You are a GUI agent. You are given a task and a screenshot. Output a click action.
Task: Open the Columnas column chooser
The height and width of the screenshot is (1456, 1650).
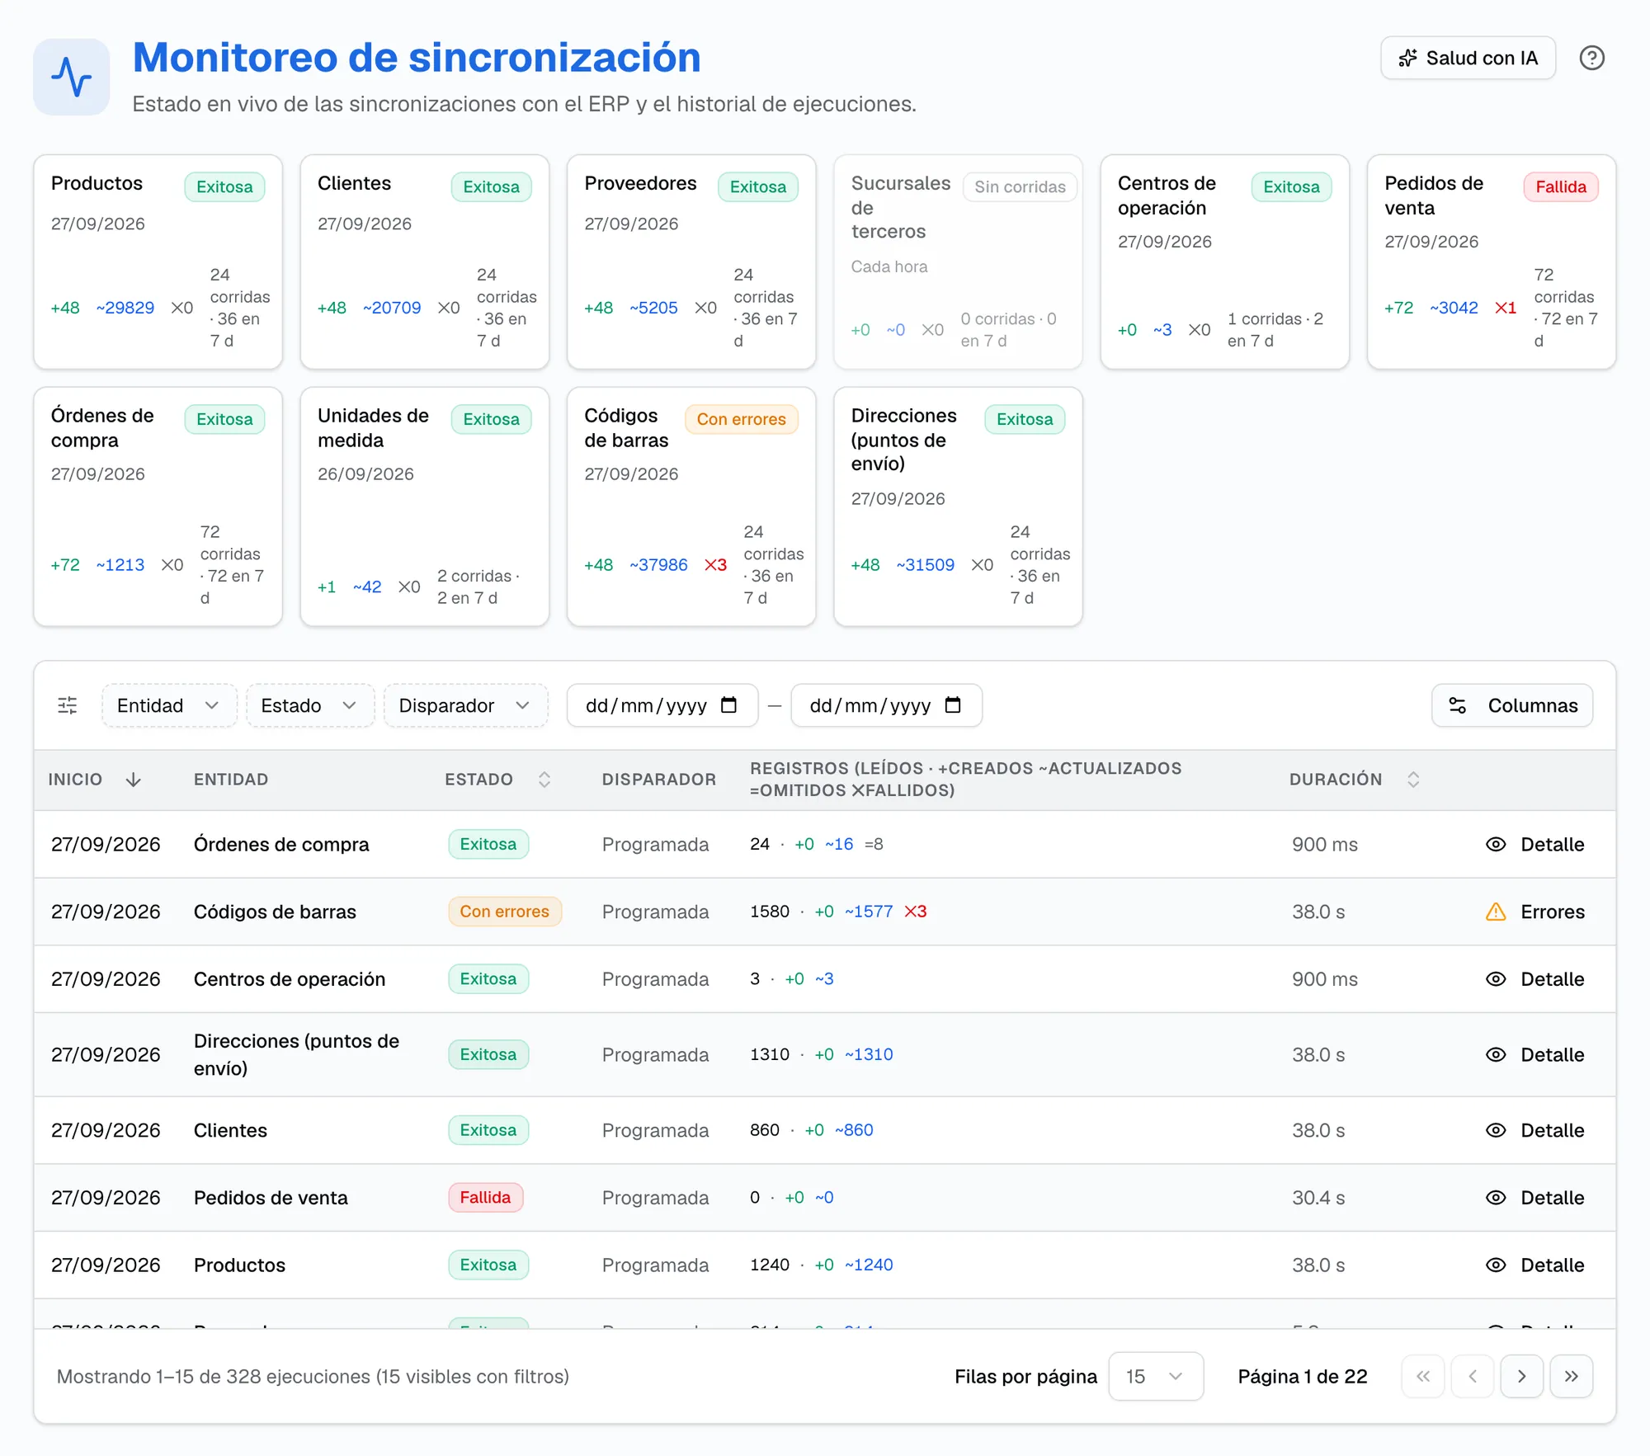pos(1512,705)
